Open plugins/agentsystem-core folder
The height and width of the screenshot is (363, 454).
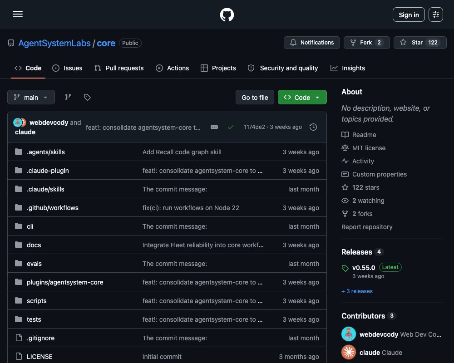click(x=65, y=282)
